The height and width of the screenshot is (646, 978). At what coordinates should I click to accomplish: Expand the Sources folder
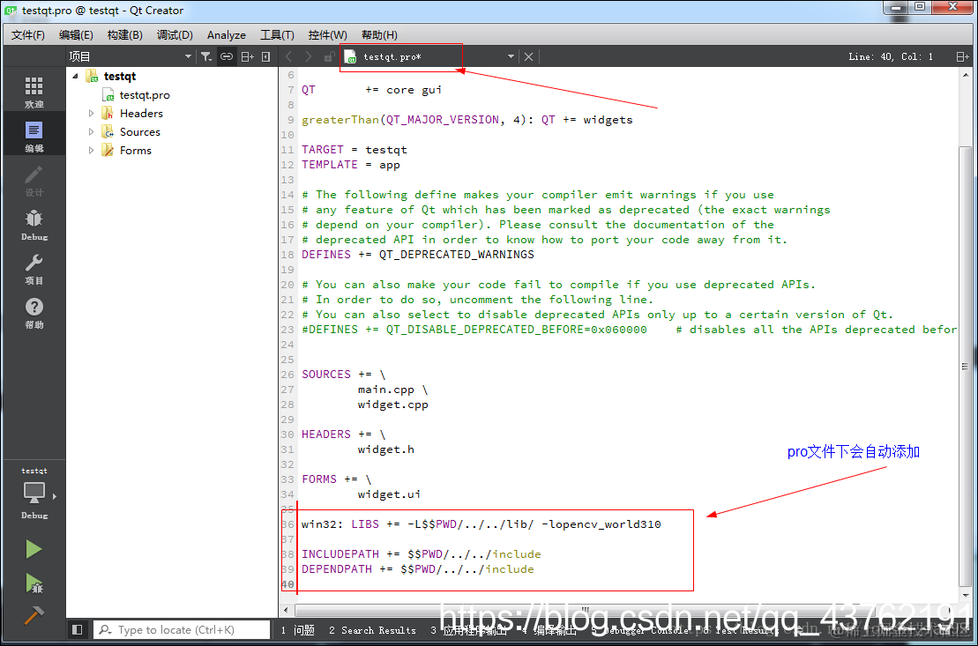[91, 132]
